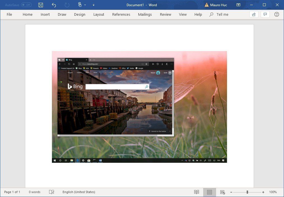Show document comments
Image resolution: width=284 pixels, height=197 pixels.
click(x=265, y=14)
